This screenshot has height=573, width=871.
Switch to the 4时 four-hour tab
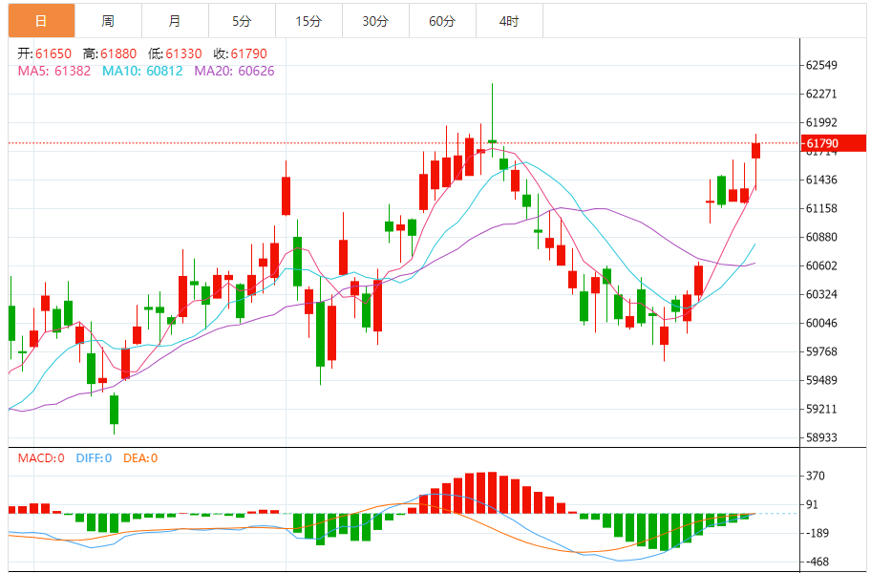[509, 20]
